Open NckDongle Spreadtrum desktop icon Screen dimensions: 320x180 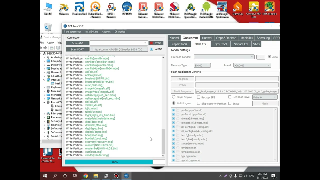coord(190,10)
